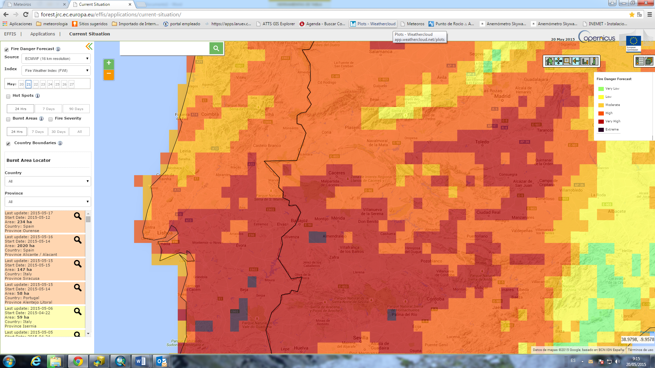The width and height of the screenshot is (655, 368).
Task: Open the Province dropdown list
Action: coord(48,202)
